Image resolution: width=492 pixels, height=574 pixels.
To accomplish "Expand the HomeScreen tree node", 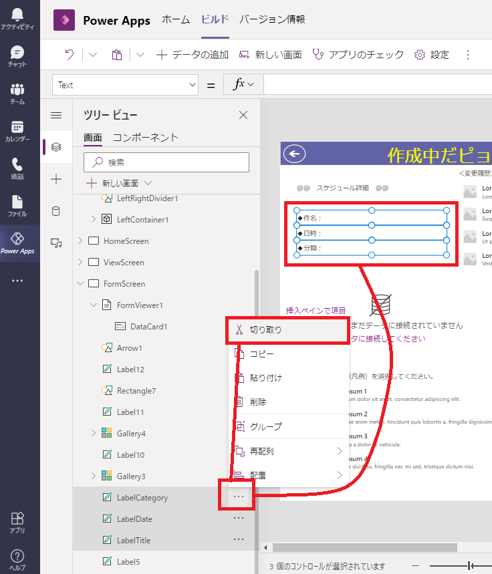I will tap(80, 241).
